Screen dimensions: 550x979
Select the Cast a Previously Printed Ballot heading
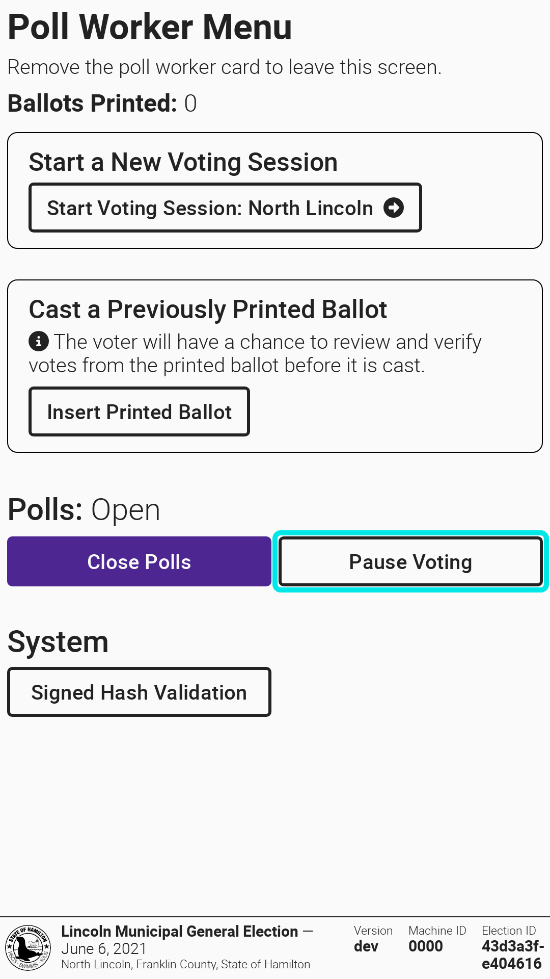click(x=208, y=310)
